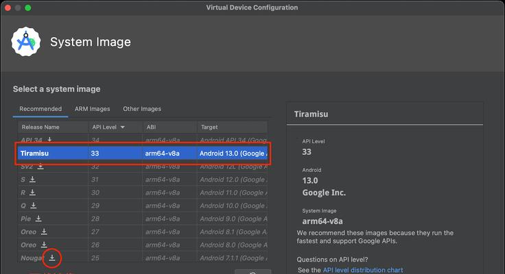
Task: Open the API level distribution chart link
Action: [363, 270]
